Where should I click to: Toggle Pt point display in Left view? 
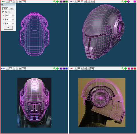pos(76,68)
